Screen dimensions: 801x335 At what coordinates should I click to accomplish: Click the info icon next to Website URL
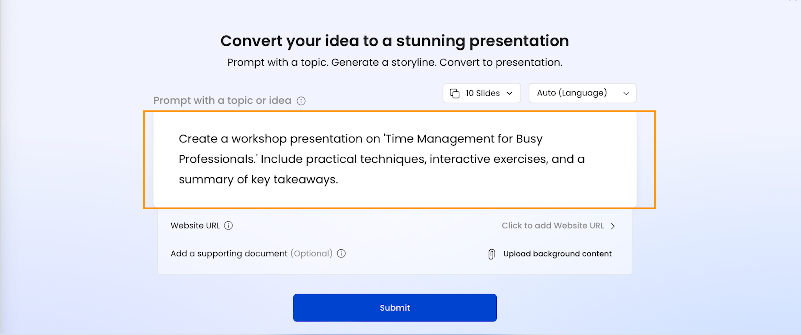228,225
